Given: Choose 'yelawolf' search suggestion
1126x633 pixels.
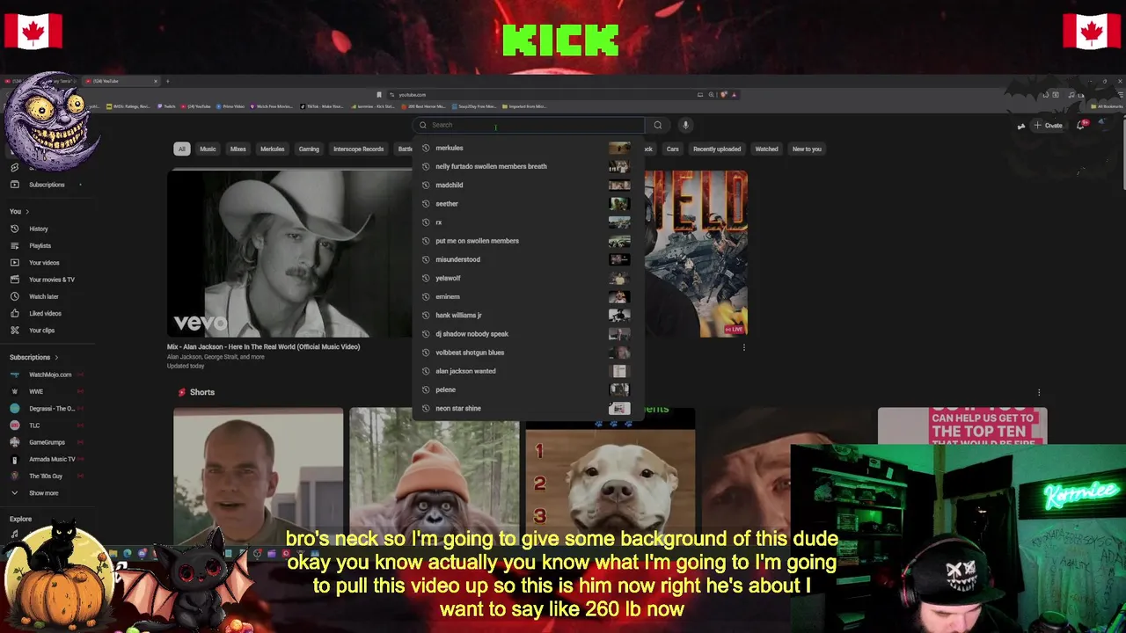Looking at the screenshot, I should pos(528,278).
